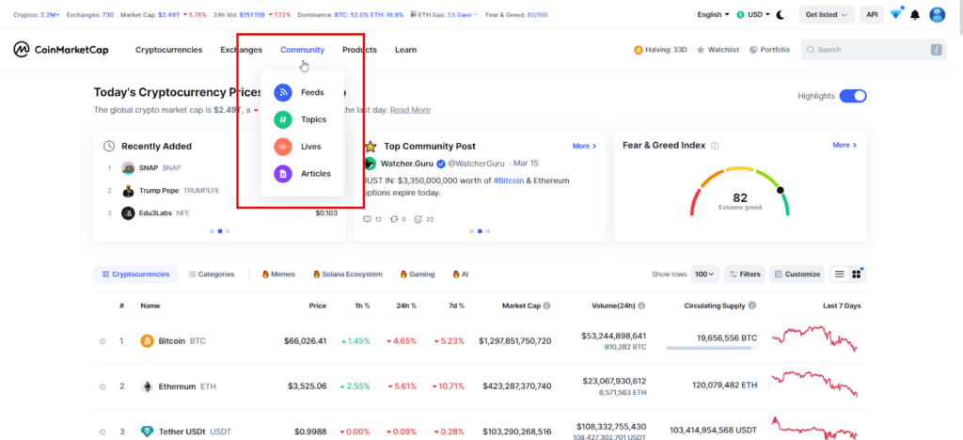Select the Solana Ecosystem tab
963x440 pixels.
tap(348, 275)
